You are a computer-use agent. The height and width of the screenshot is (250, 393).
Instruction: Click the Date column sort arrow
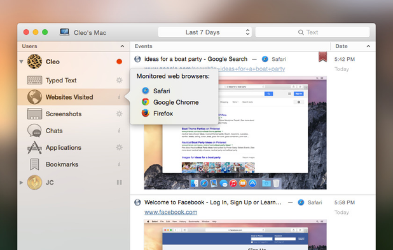tap(368, 46)
